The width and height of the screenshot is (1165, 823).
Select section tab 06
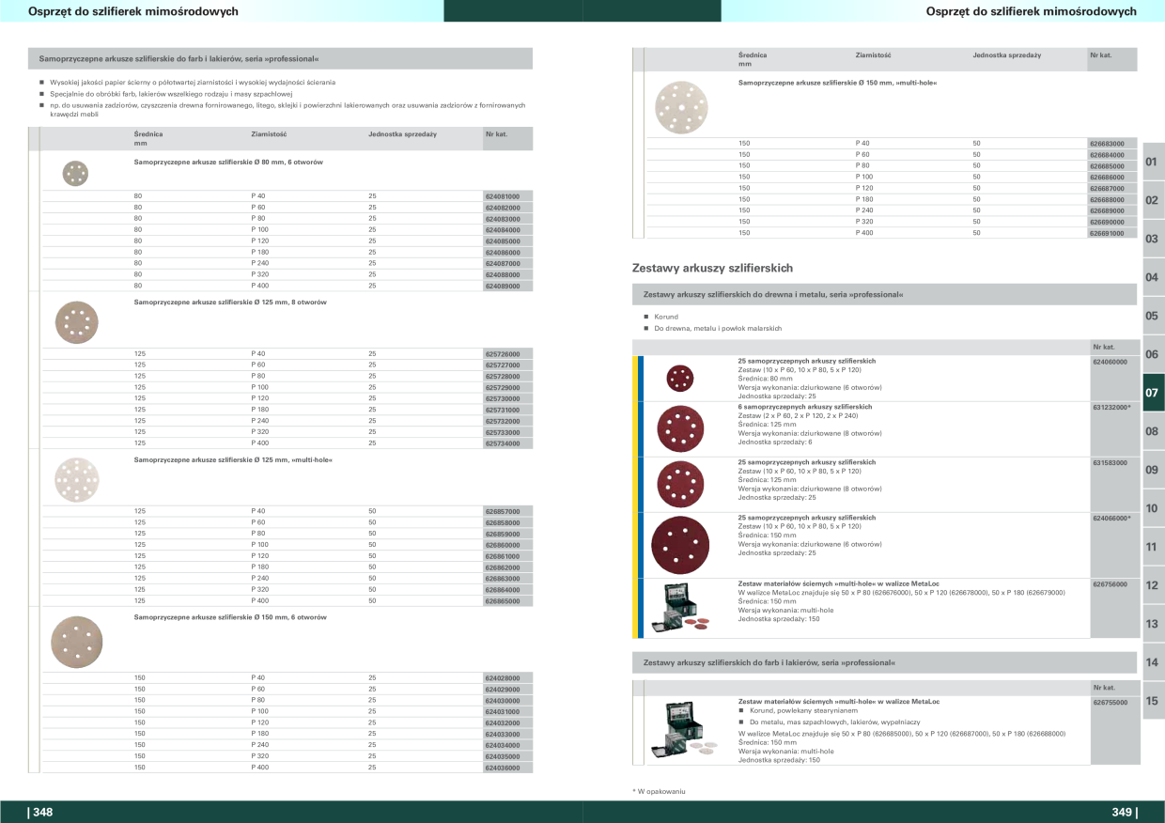coord(1153,354)
